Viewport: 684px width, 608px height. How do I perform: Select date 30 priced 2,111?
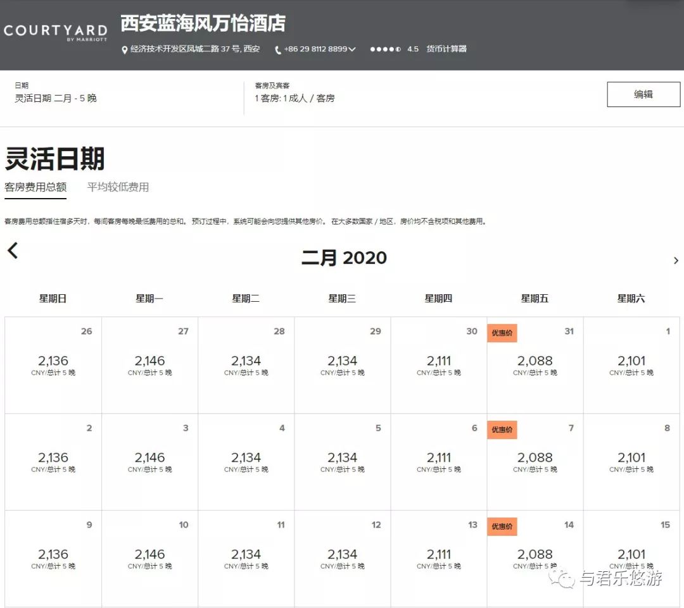pos(439,365)
